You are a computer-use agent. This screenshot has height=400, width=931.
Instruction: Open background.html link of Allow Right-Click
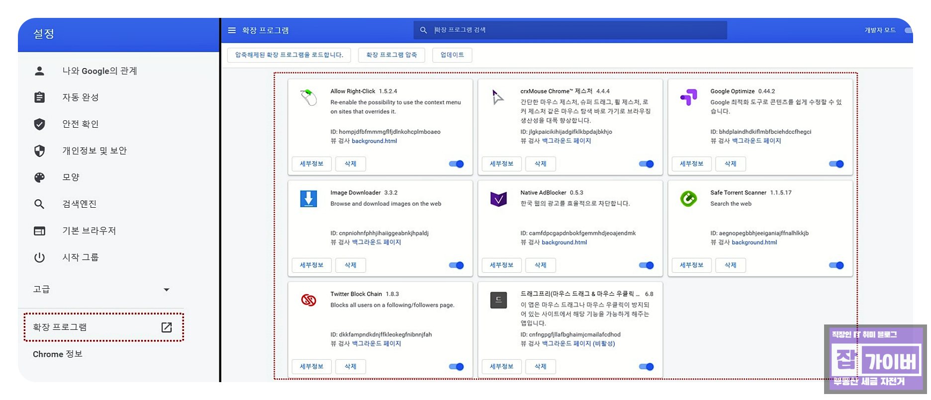374,141
